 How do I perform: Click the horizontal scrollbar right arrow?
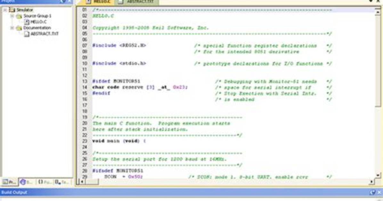click(372, 181)
